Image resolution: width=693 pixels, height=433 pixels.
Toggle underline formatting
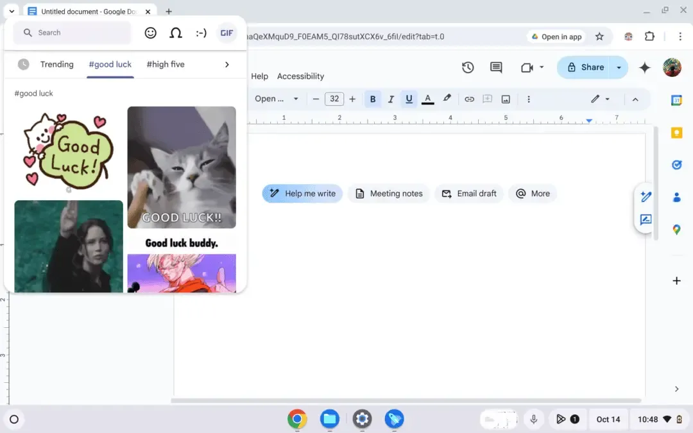(x=409, y=99)
